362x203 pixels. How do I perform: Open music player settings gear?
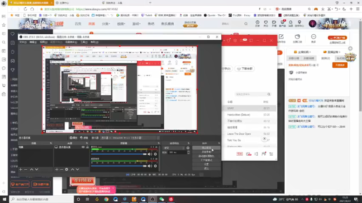coord(235,41)
